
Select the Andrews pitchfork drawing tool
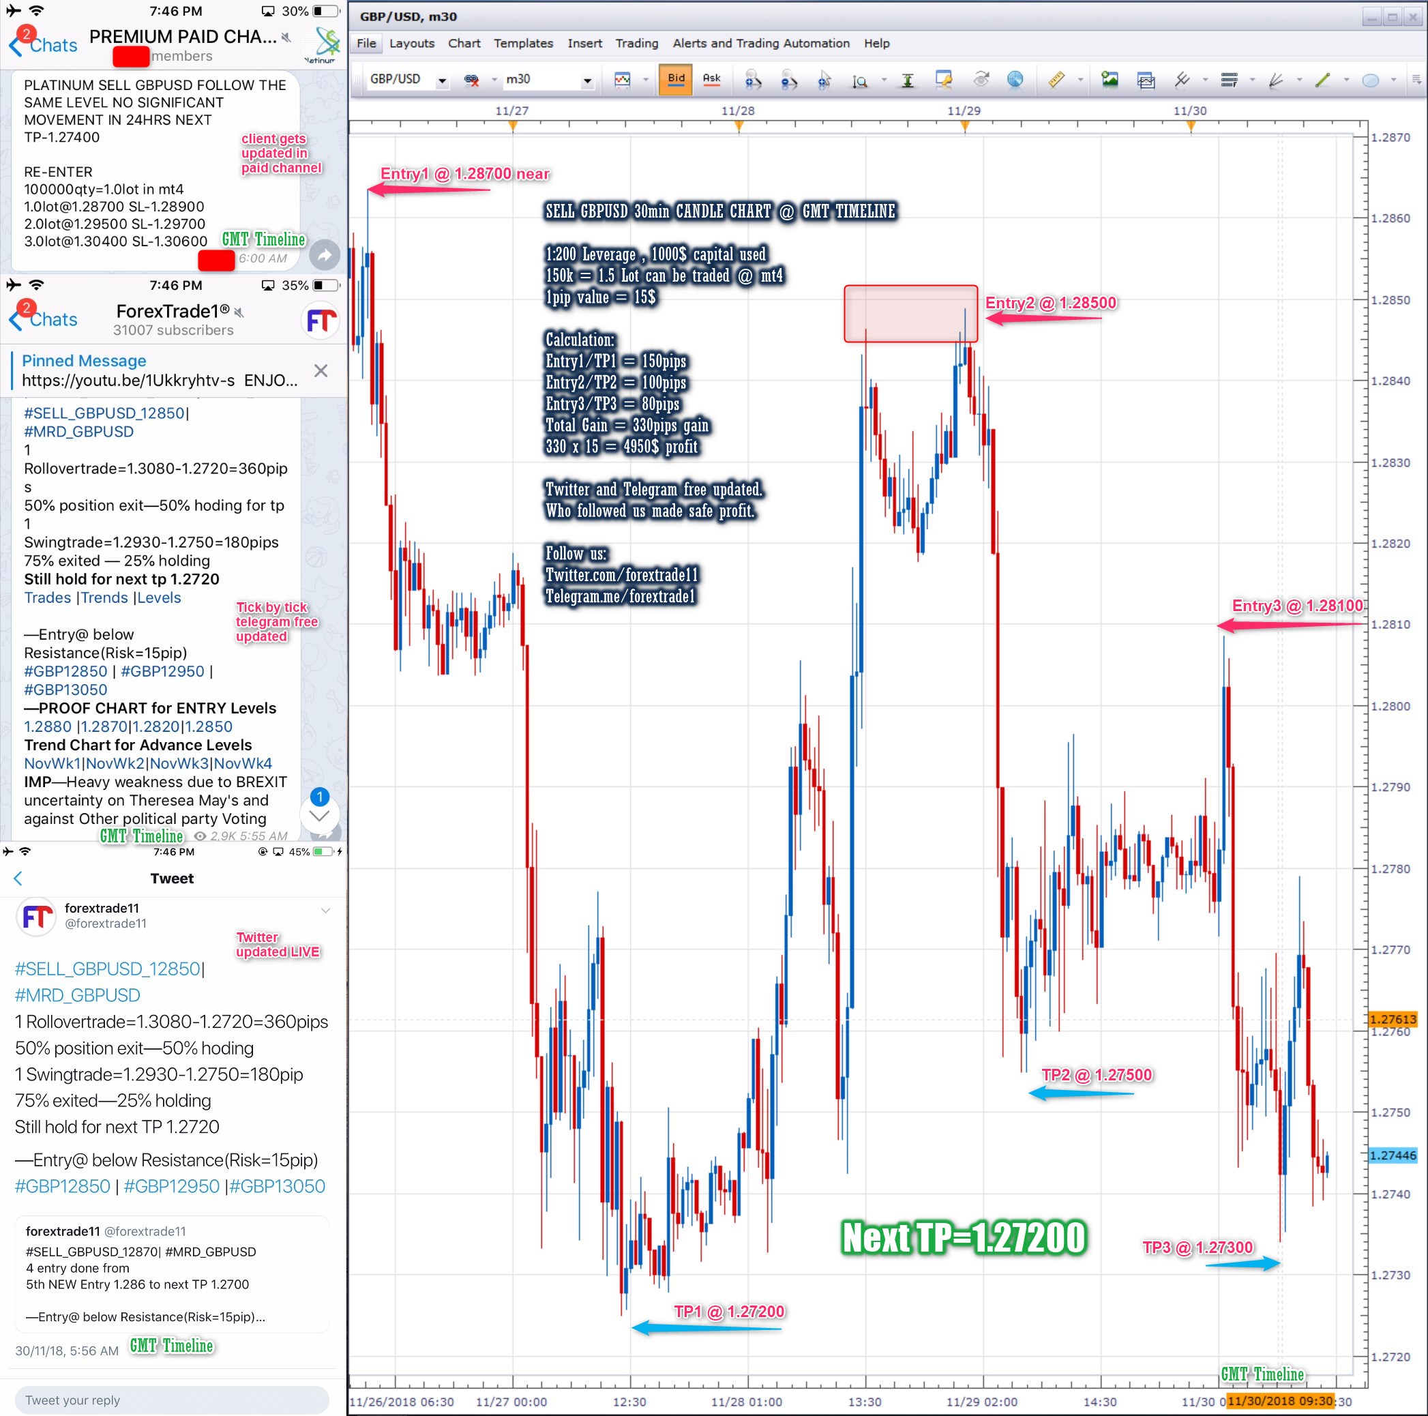(x=1182, y=80)
